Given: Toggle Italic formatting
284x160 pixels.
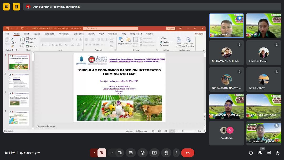Looking at the screenshot, I should (x=46, y=45).
